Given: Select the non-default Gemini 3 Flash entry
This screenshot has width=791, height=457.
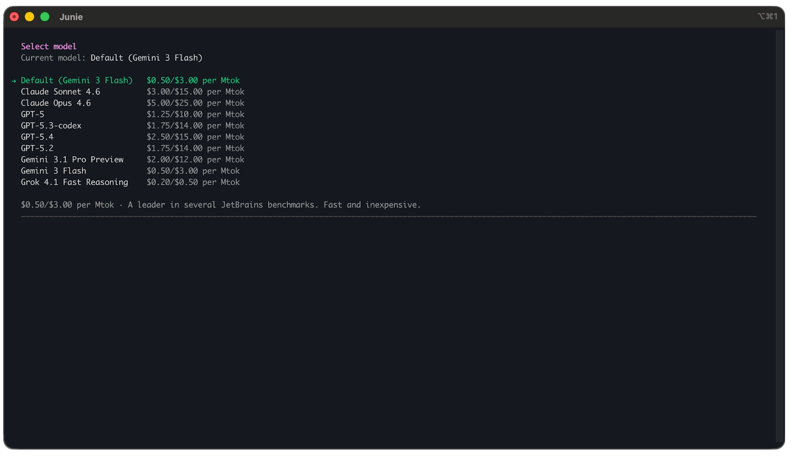Looking at the screenshot, I should click(54, 171).
